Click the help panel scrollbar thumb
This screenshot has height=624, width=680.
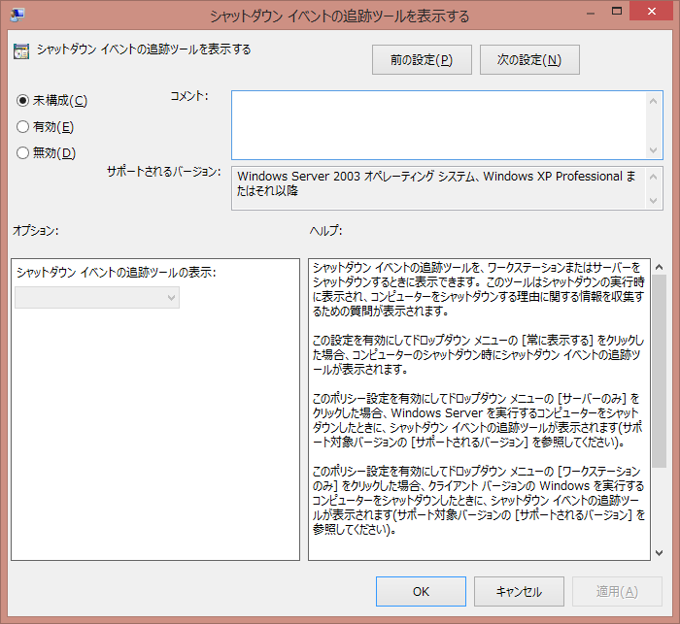660,372
